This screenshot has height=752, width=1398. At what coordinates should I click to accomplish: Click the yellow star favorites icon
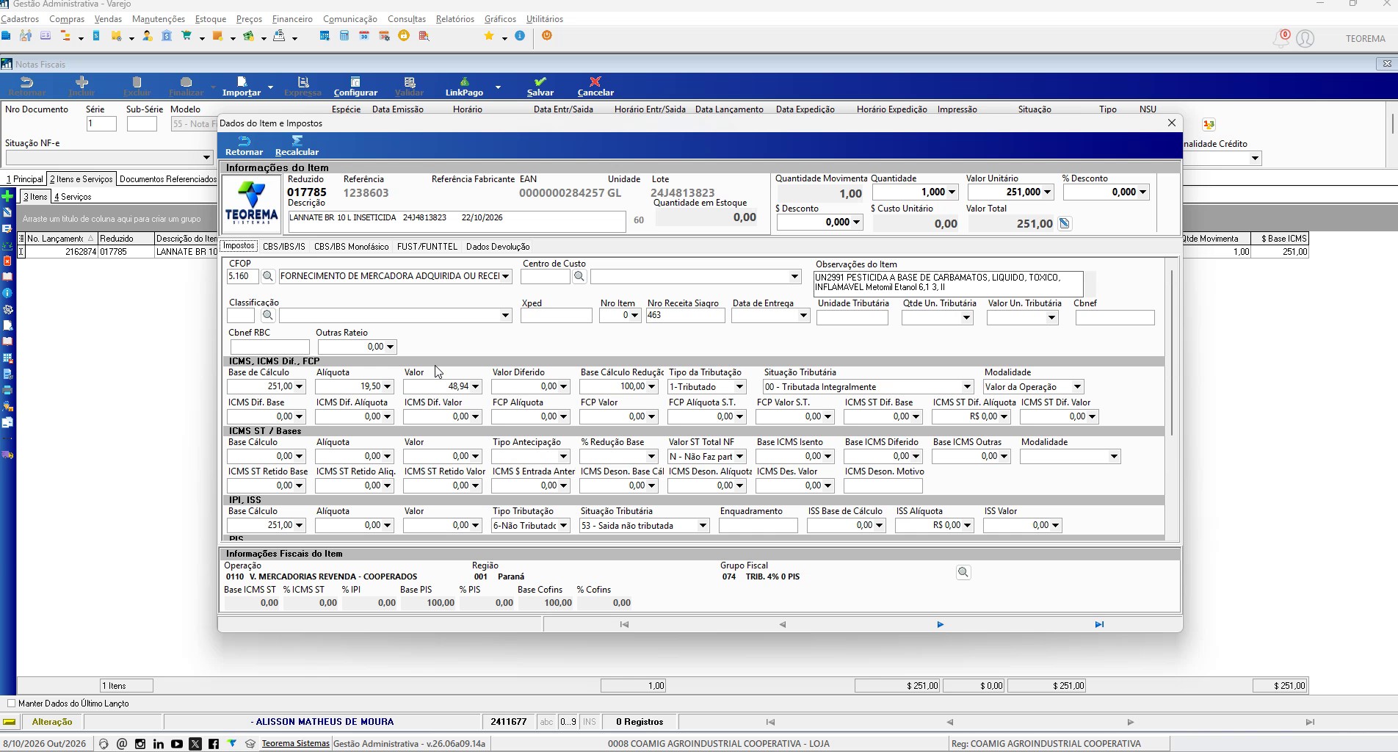(489, 35)
